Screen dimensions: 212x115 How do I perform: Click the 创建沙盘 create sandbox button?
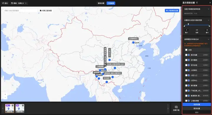tap(176, 109)
